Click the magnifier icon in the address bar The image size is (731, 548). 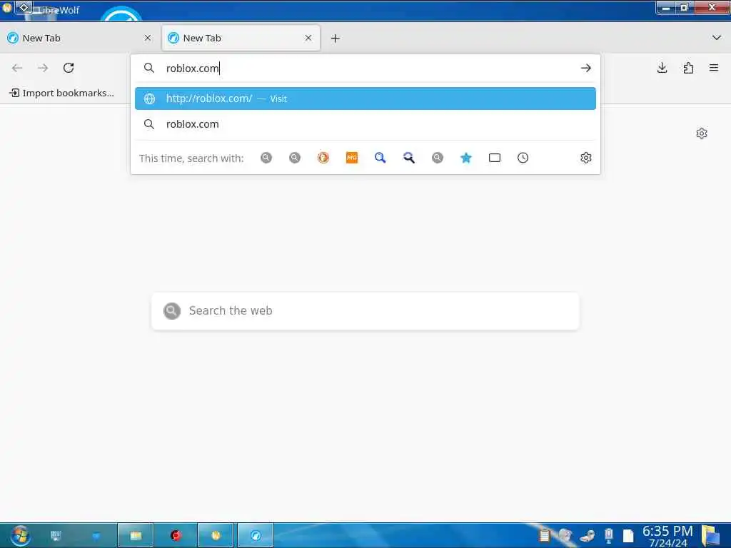click(x=149, y=68)
